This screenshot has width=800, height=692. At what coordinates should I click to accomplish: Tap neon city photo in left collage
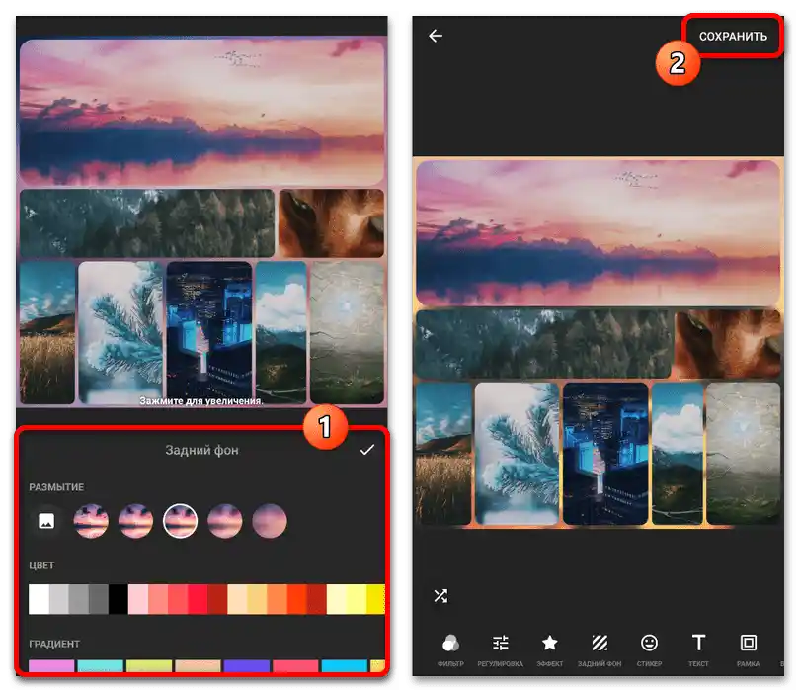(209, 332)
